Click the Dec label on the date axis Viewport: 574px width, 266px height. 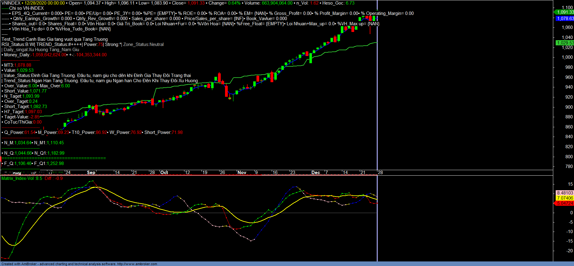click(x=316, y=173)
